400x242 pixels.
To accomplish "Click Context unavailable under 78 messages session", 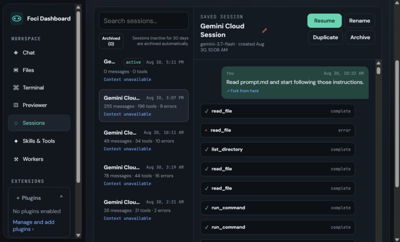I will click(128, 184).
